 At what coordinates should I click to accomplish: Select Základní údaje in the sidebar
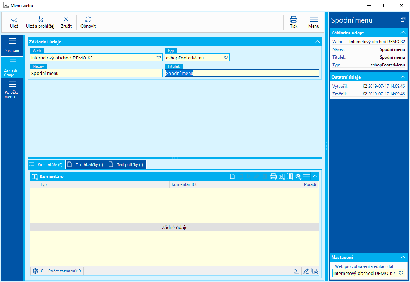12,67
